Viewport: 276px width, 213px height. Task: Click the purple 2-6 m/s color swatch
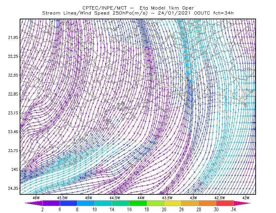click(51, 203)
